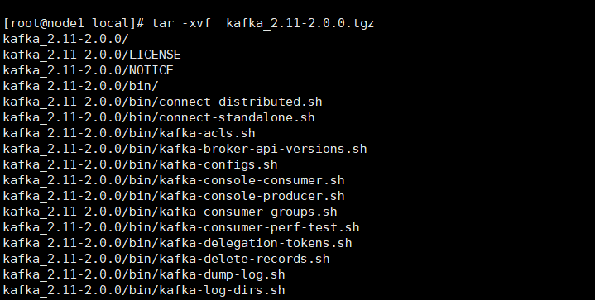Click the kafka-delegation-tokens.sh line
The width and height of the screenshot is (595, 300).
(x=178, y=243)
